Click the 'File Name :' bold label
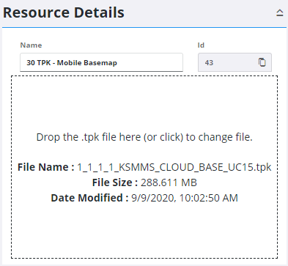The image size is (288, 266). point(46,167)
